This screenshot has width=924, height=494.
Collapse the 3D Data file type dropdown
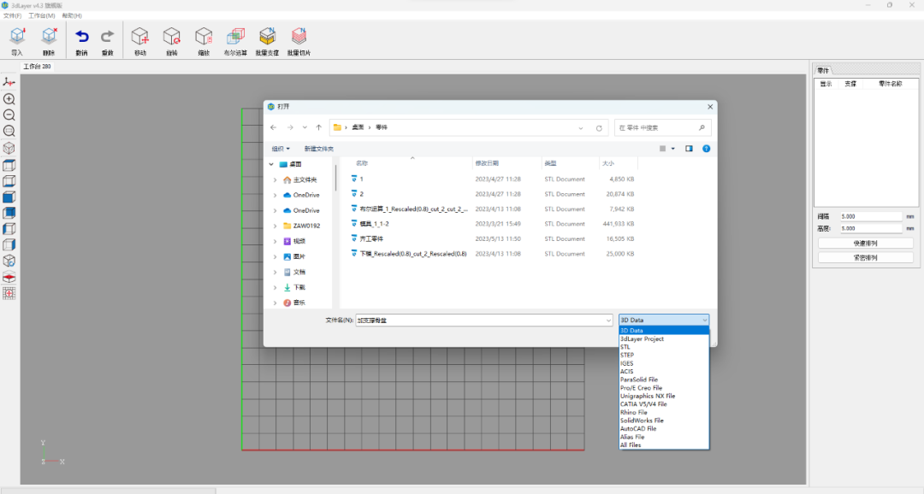point(705,321)
